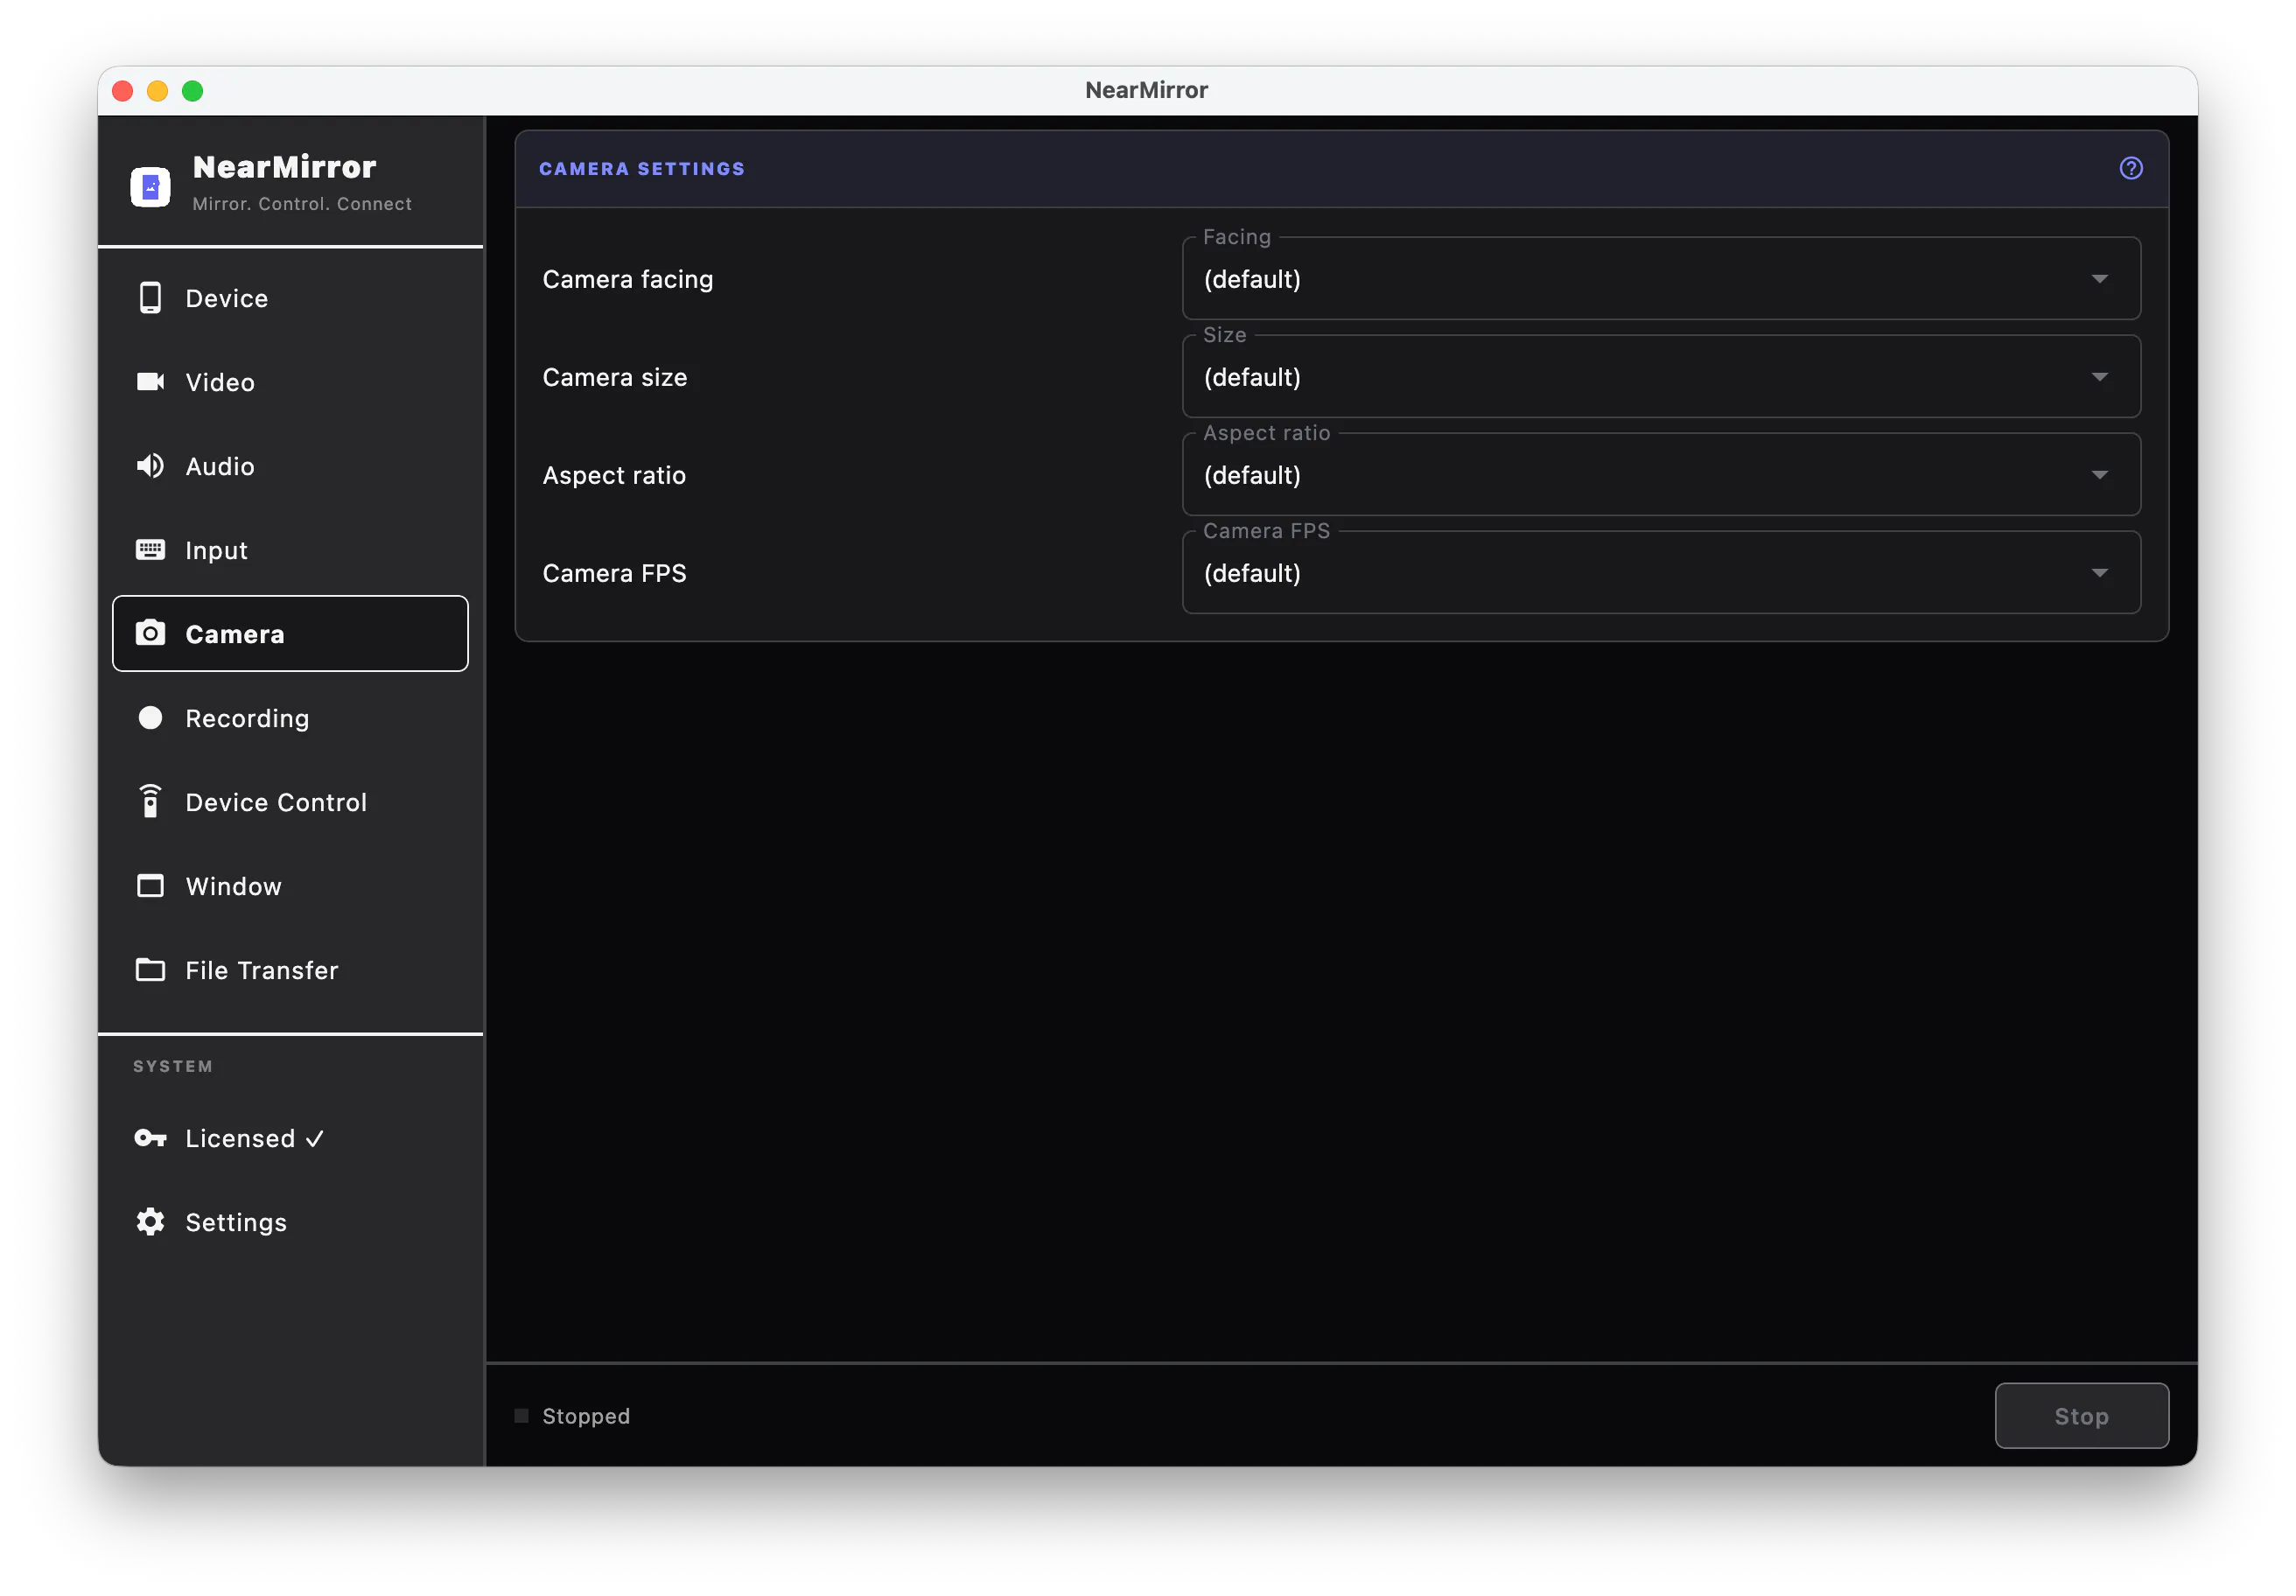
Task: Open the Device section
Action: (290, 298)
